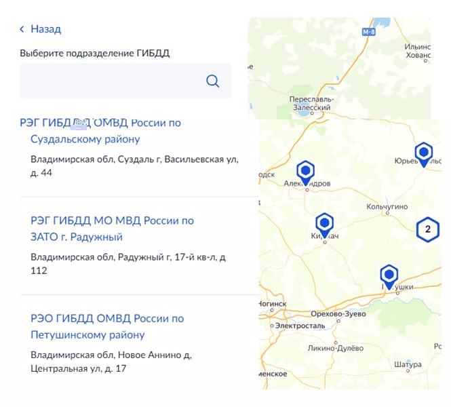The width and height of the screenshot is (451, 407).
Task: Click Электросталь label on the map
Action: 300,326
